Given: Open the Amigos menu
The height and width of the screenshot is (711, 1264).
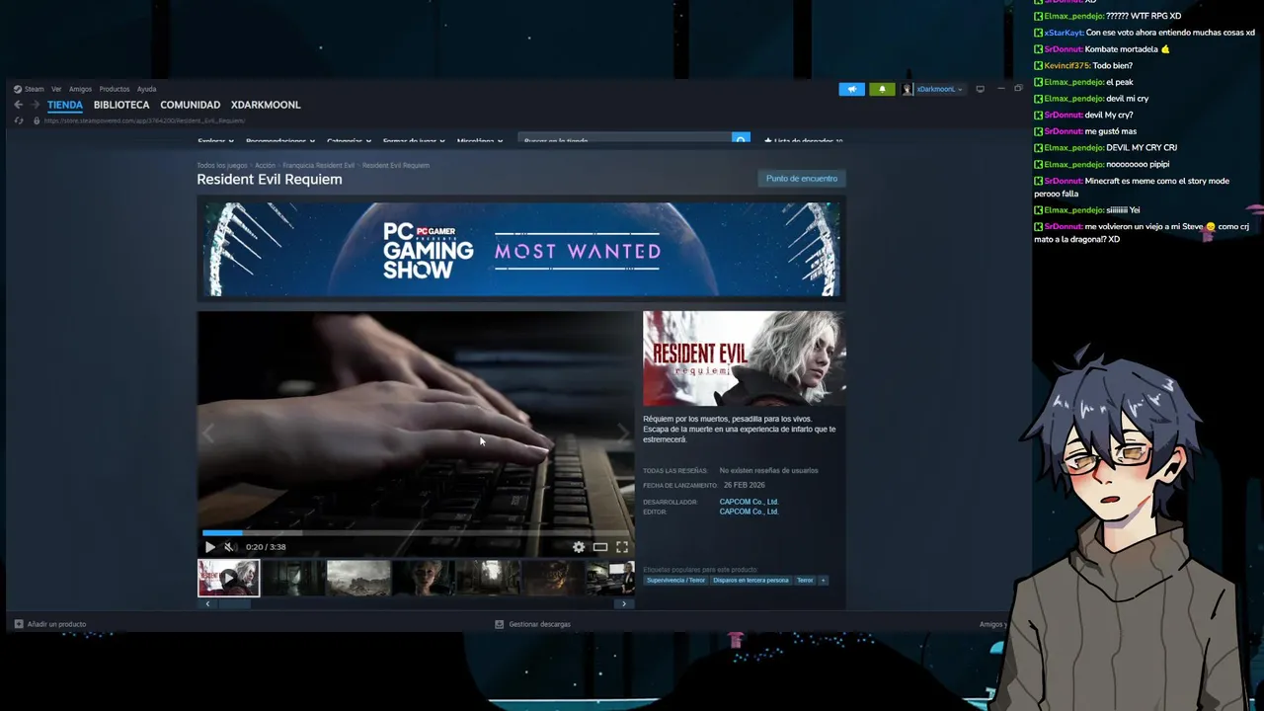Looking at the screenshot, I should tap(80, 89).
